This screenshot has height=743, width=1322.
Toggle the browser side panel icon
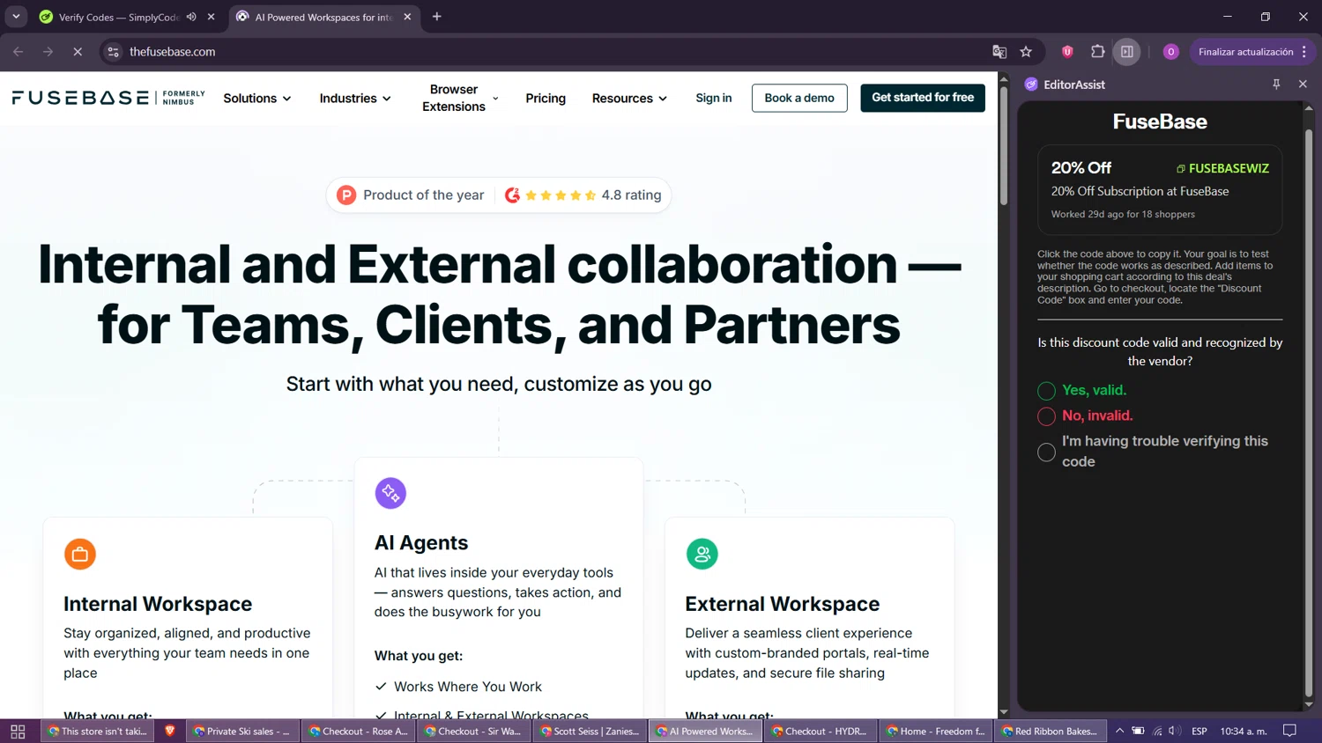[x=1127, y=52]
